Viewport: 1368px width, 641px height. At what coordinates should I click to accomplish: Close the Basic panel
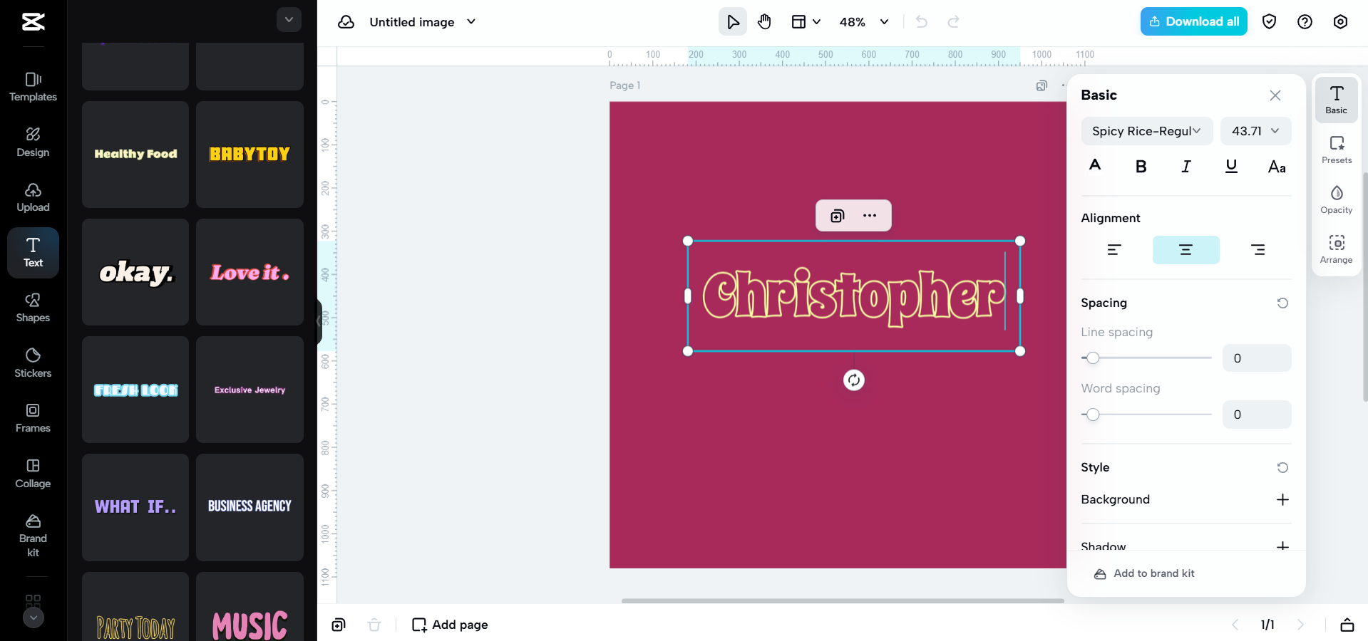[x=1275, y=95]
